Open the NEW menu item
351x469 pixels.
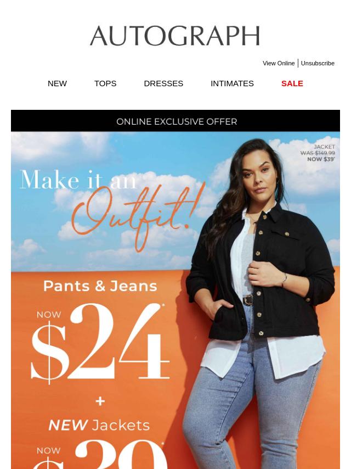(57, 83)
